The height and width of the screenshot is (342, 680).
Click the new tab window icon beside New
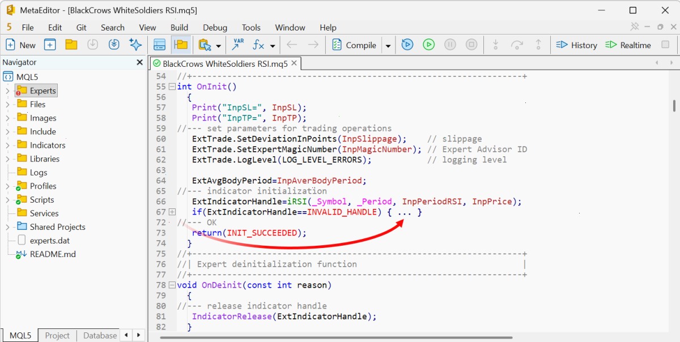point(50,45)
